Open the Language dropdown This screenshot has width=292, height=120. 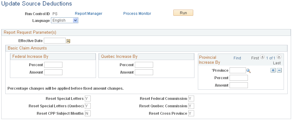point(65,20)
